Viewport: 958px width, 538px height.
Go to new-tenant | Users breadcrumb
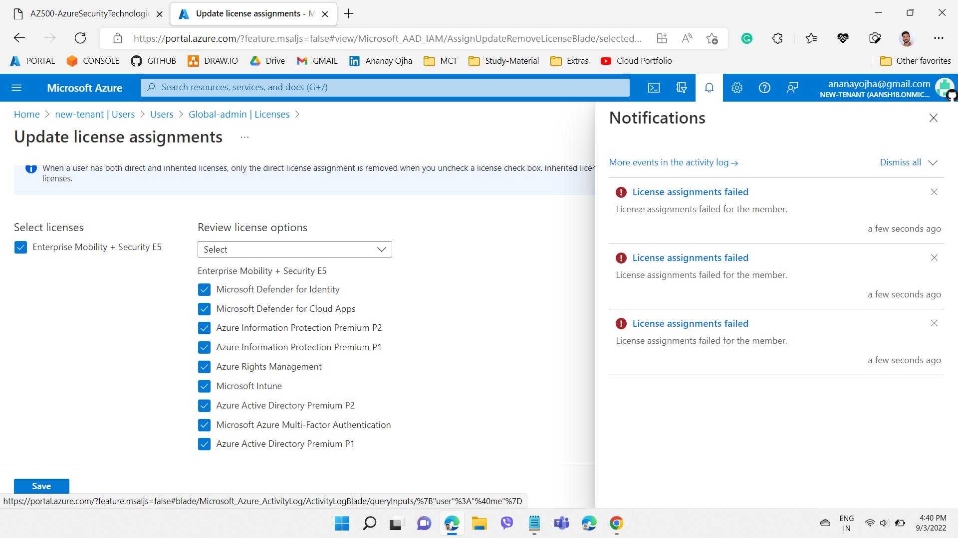(95, 115)
